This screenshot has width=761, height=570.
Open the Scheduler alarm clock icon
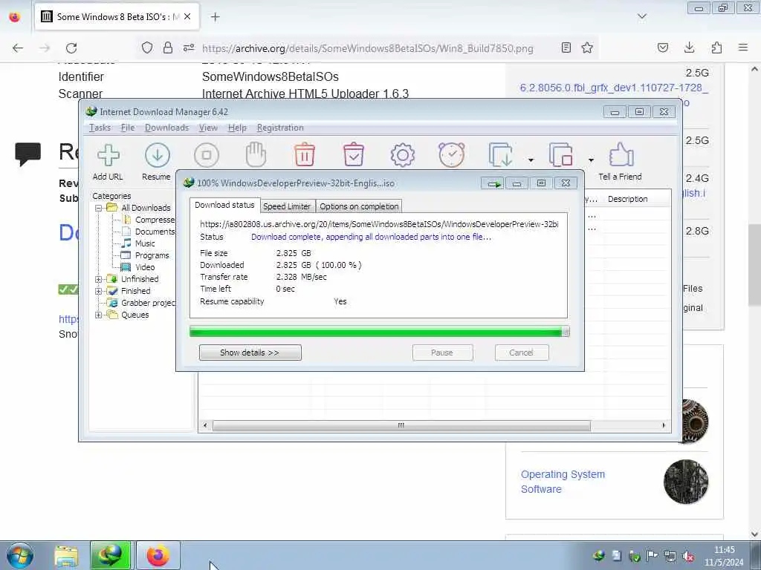452,155
